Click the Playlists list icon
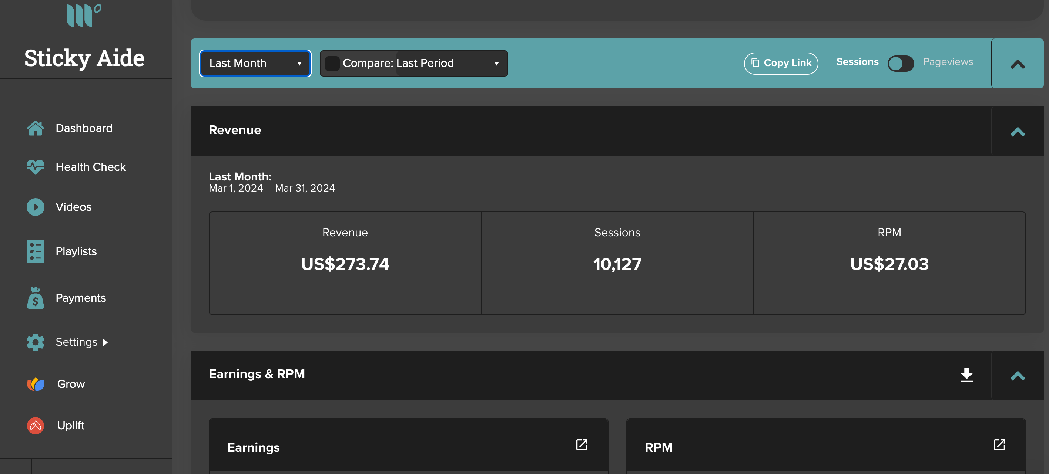Image resolution: width=1049 pixels, height=474 pixels. (x=36, y=251)
